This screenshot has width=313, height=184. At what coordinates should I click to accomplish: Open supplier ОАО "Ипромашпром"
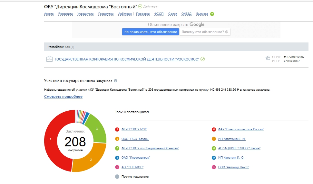tap(136, 158)
